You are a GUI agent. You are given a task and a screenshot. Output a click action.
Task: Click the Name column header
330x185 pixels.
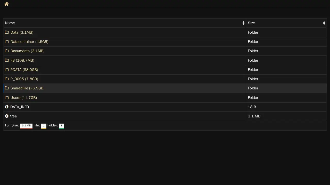coord(10,23)
